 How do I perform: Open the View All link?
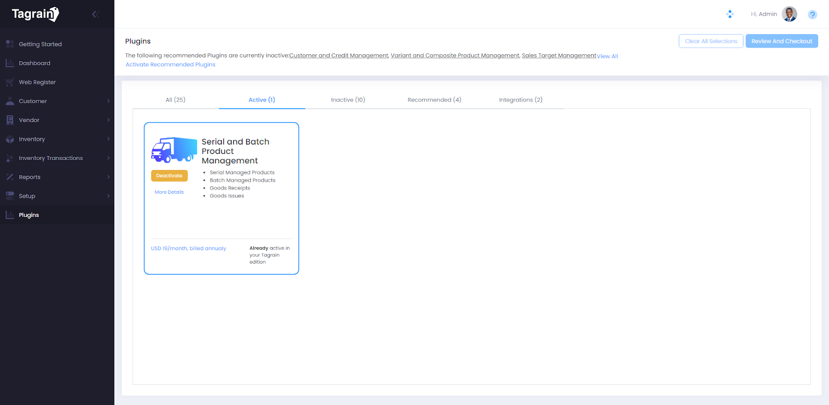[607, 56]
